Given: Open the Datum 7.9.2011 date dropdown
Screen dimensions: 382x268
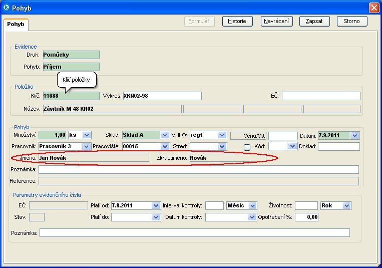Looking at the screenshot, I should (354, 135).
